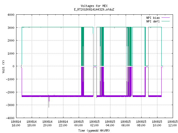
Task: Click the 180814 20:00 time tick label
Action: tap(47, 124)
